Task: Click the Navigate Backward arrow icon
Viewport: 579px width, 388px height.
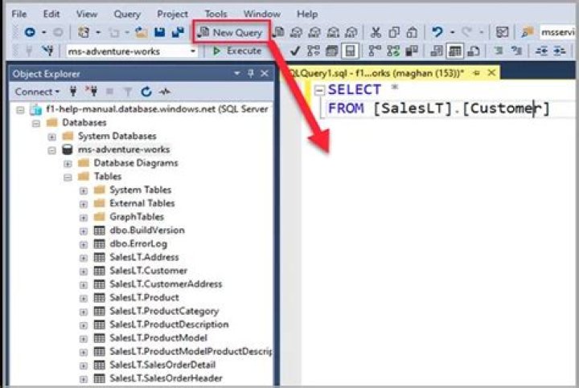Action: (x=30, y=32)
